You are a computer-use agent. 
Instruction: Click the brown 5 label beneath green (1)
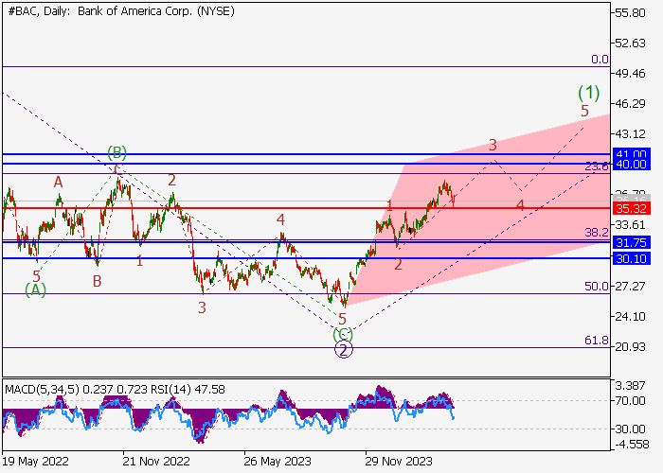tap(584, 111)
